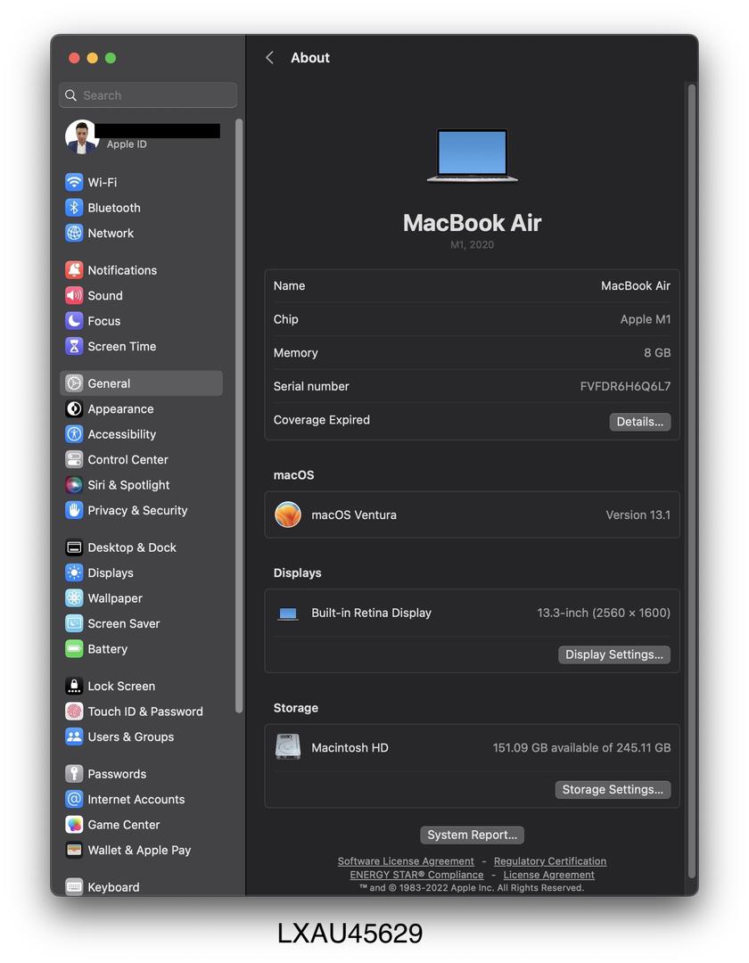Click the MacBook Air laptop image
The width and height of the screenshot is (749, 963).
point(472,155)
